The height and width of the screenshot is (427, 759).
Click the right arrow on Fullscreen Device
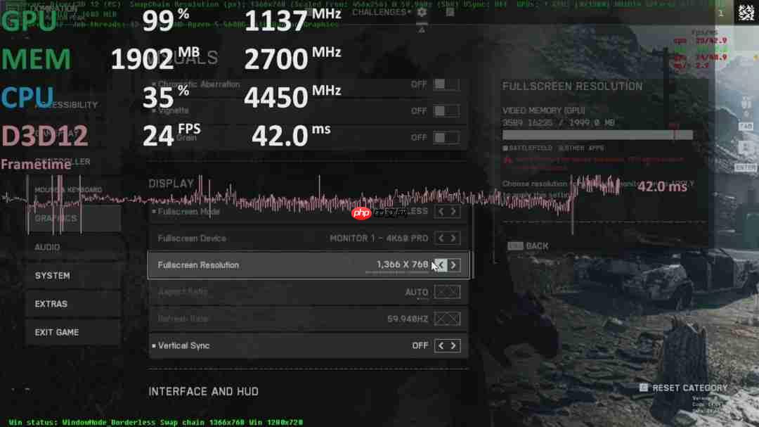454,238
